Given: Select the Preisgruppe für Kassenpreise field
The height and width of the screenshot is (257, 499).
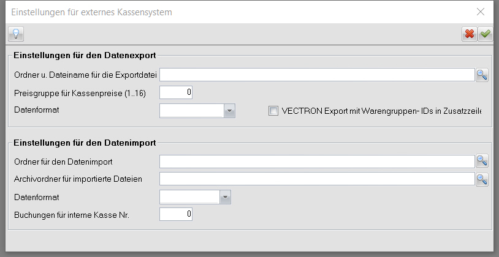Looking at the screenshot, I should coord(176,92).
